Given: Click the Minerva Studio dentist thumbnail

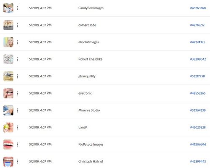Looking at the screenshot, I should pos(8,110).
